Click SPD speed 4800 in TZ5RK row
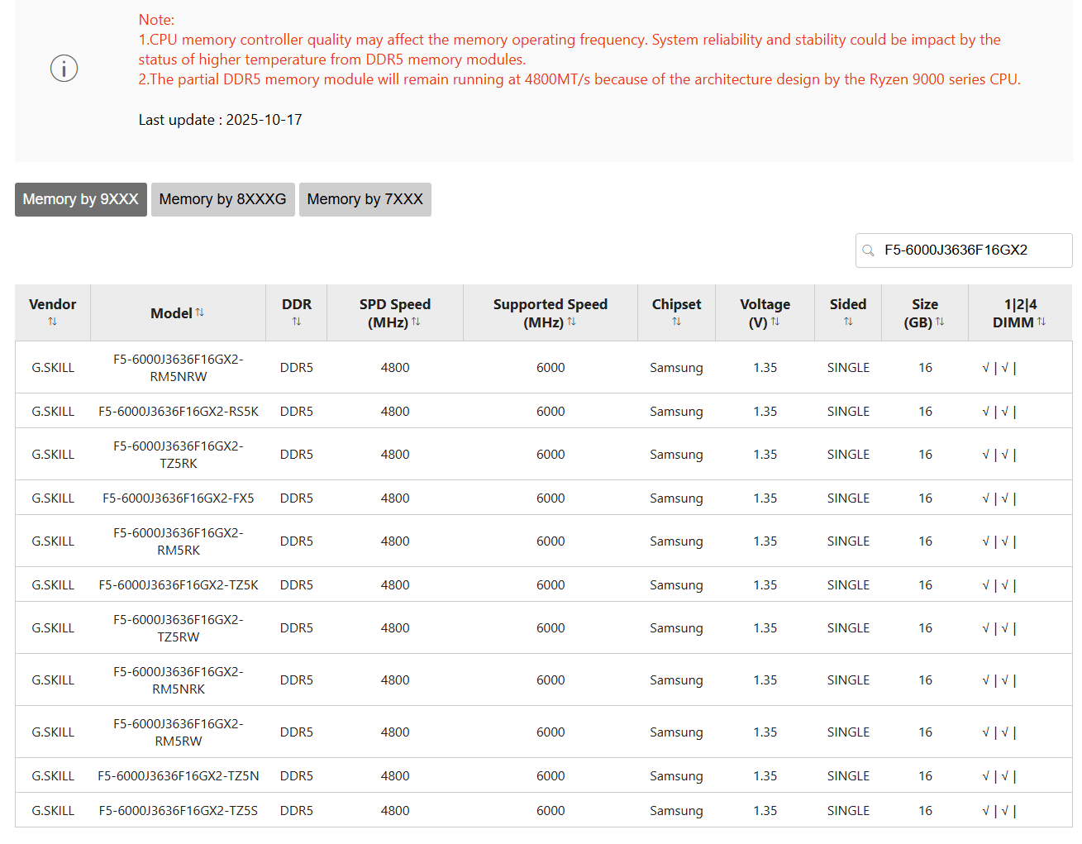The image size is (1082, 844). (395, 455)
